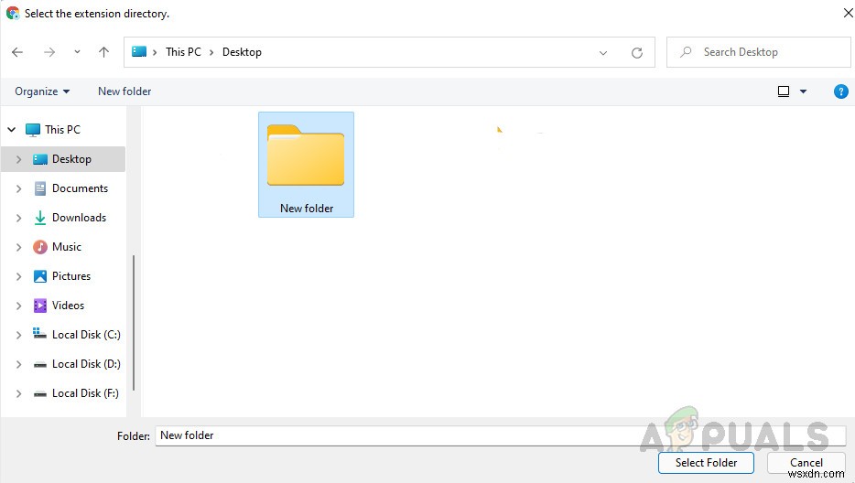Viewport: 855px width, 483px height.
Task: Expand Local Disk (D:) node
Action: point(18,365)
